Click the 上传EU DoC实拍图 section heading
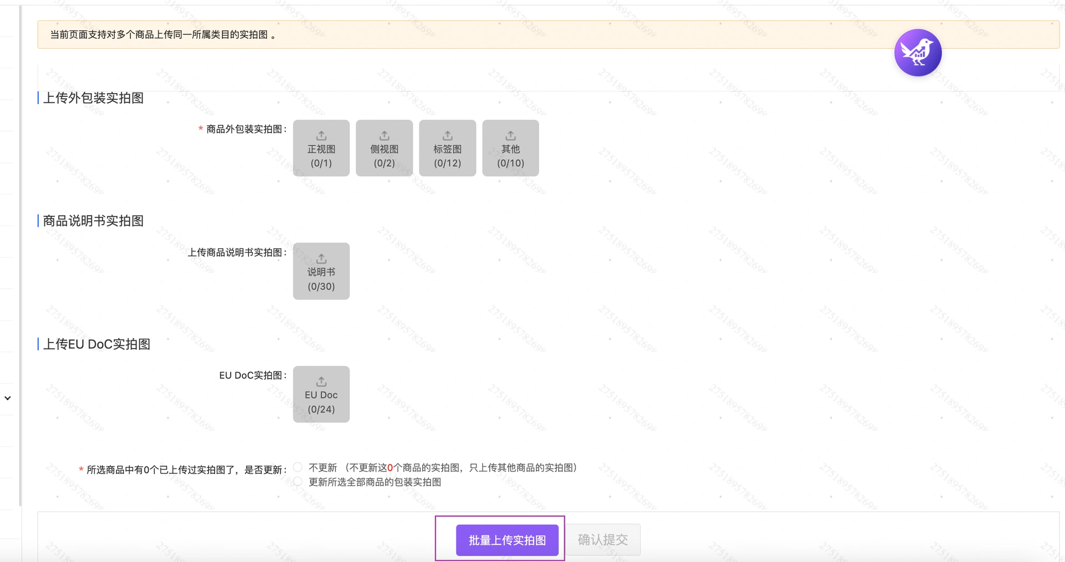 pyautogui.click(x=97, y=344)
